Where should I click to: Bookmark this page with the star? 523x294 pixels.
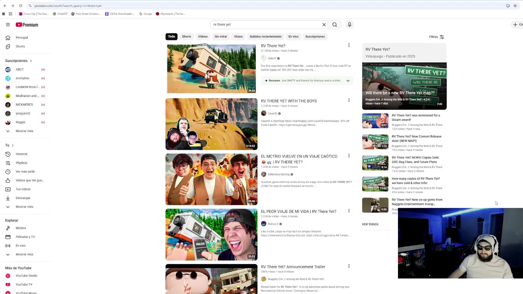point(515,6)
